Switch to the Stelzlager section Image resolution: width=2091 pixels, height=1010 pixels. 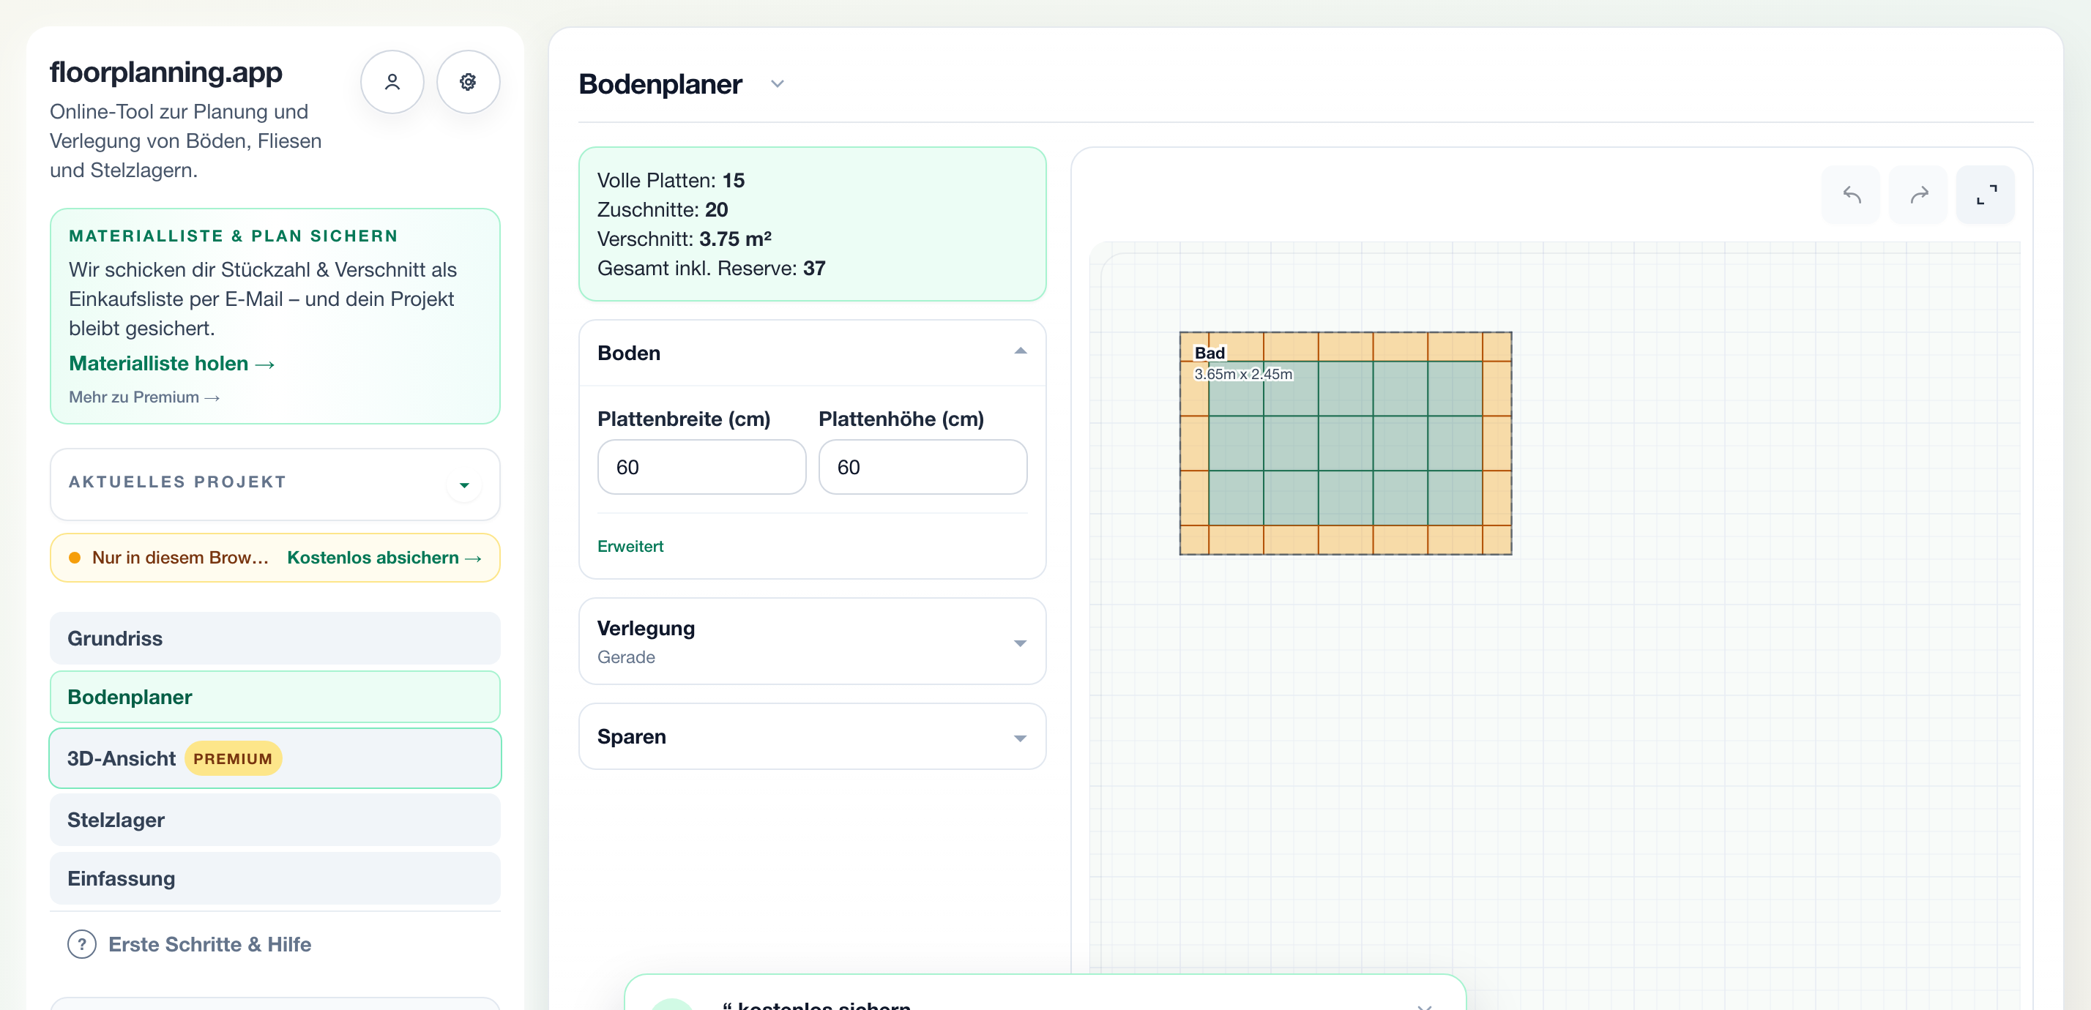coord(275,820)
